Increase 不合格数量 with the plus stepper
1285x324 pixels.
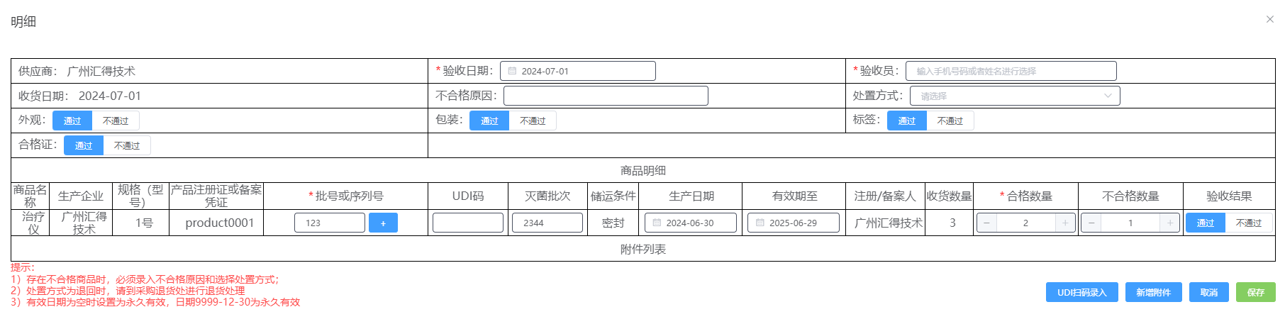[1169, 223]
